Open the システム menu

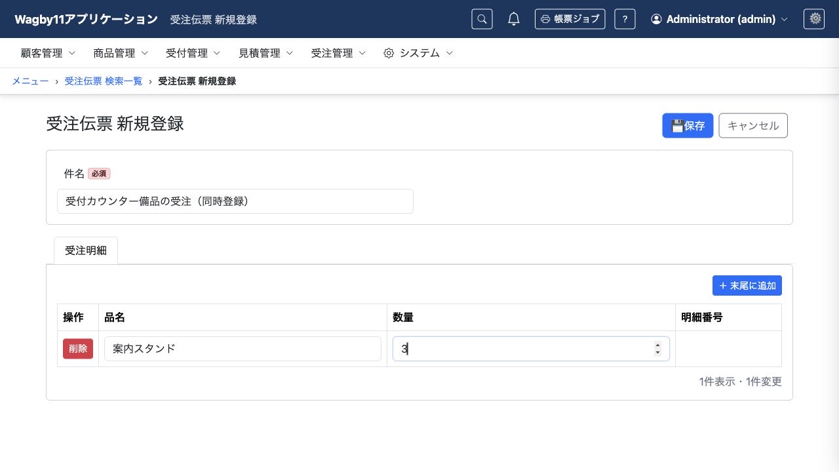[x=418, y=53]
